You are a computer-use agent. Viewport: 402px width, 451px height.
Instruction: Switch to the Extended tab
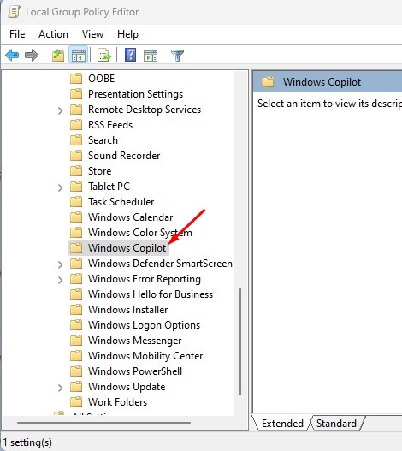pyautogui.click(x=282, y=424)
